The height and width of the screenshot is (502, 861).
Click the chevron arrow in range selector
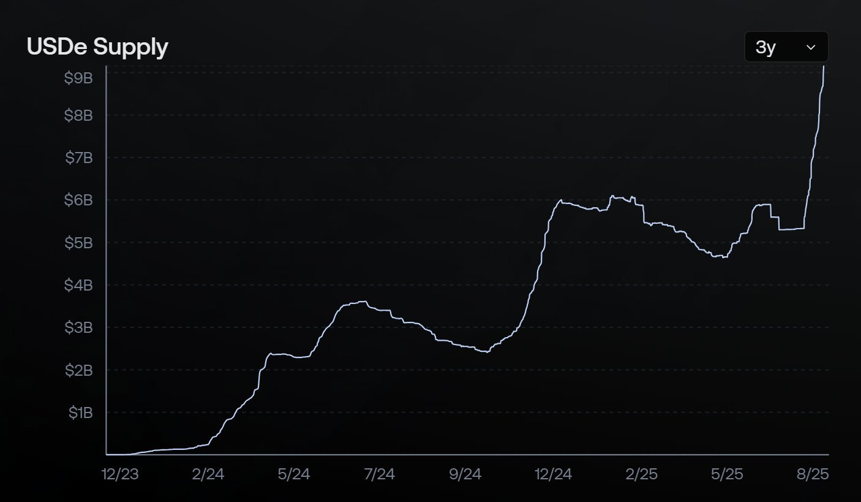(x=811, y=47)
